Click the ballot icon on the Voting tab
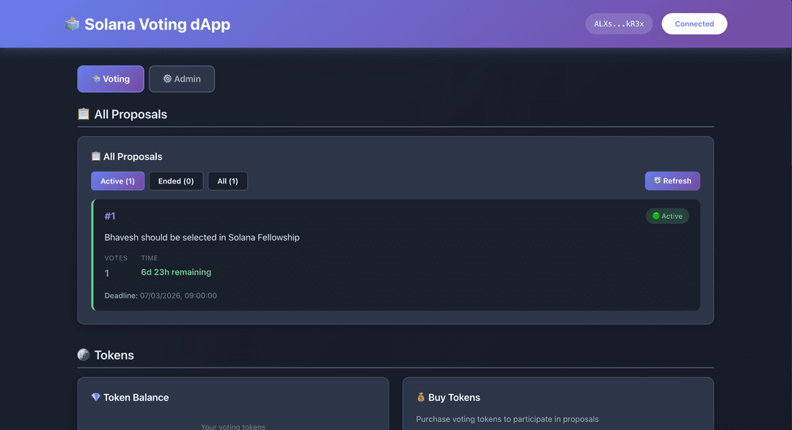 (x=96, y=79)
